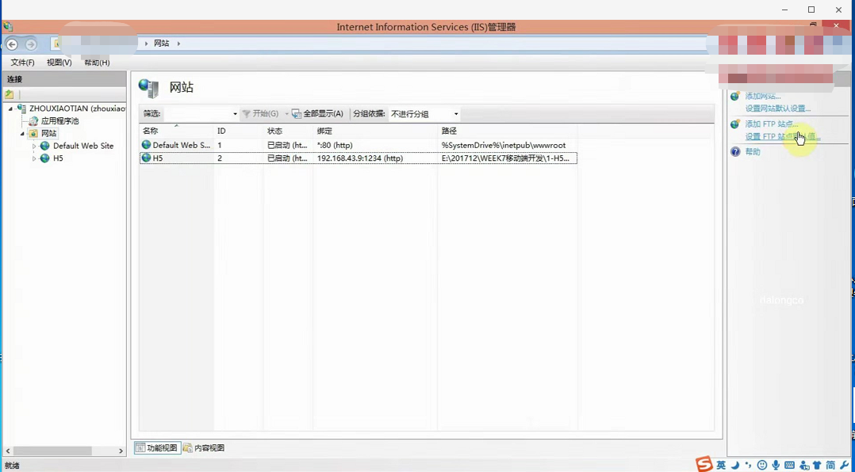Click the 开始(G) filter button
The width and height of the screenshot is (855, 472).
tap(261, 114)
